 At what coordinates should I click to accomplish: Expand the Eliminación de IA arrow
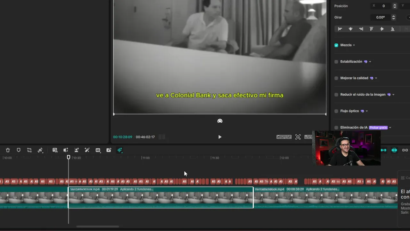(390, 128)
